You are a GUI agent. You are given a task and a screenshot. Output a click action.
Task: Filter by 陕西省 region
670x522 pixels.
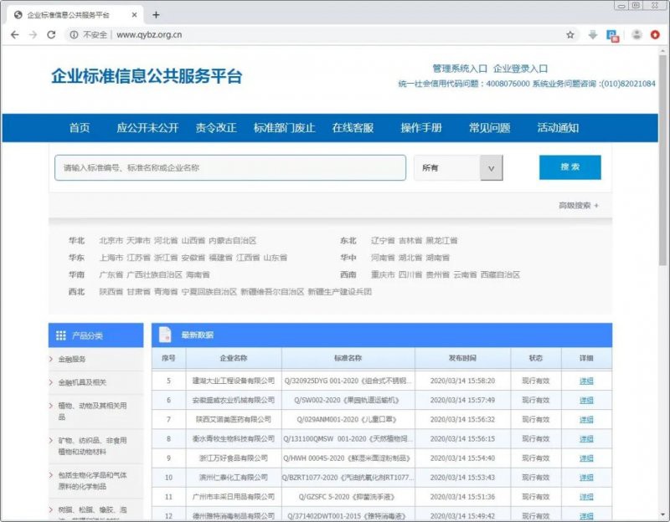[111, 292]
